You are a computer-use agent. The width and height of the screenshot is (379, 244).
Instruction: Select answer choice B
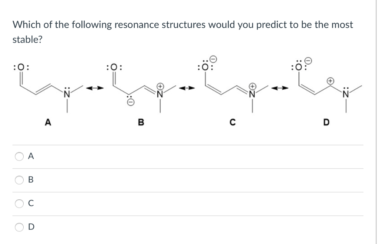[x=19, y=180]
